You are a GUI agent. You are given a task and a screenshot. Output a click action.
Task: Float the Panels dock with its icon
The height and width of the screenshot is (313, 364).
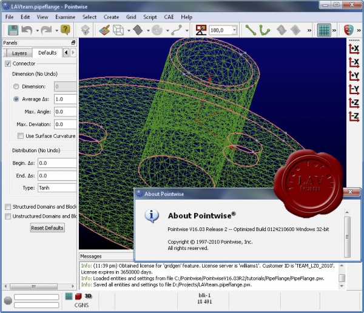click(73, 42)
